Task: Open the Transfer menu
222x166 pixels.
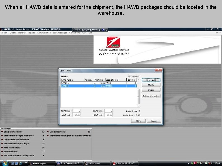Action: pos(22,33)
